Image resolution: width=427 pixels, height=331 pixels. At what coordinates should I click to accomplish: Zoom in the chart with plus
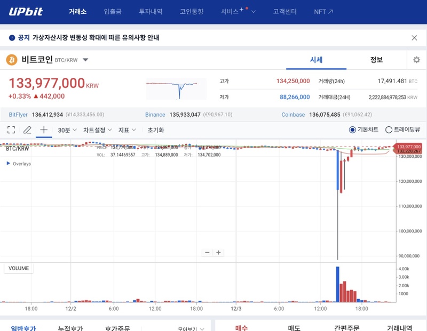pyautogui.click(x=218, y=253)
